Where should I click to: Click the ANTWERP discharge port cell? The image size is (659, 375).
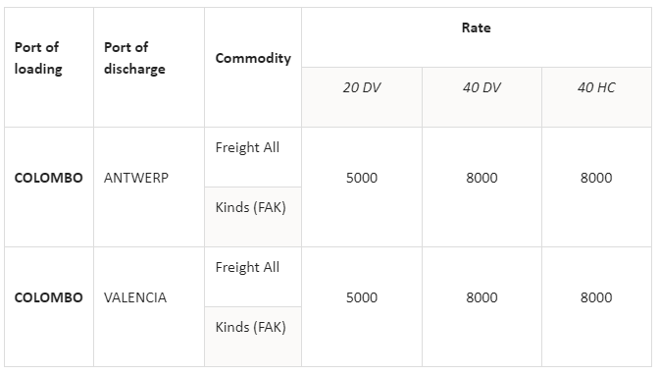click(149, 187)
